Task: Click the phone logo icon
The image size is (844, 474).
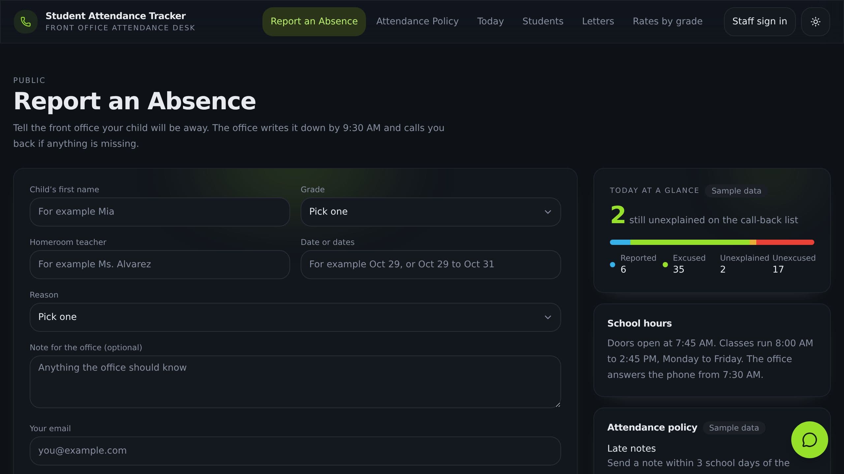Action: [26, 22]
